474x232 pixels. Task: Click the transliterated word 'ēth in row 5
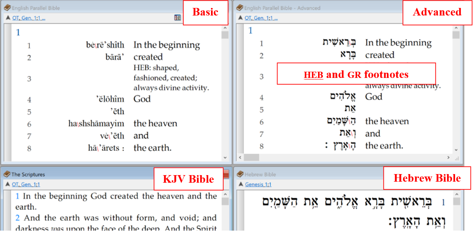pos(117,111)
